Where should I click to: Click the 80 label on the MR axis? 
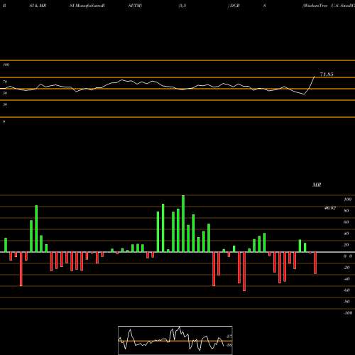[346, 211]
